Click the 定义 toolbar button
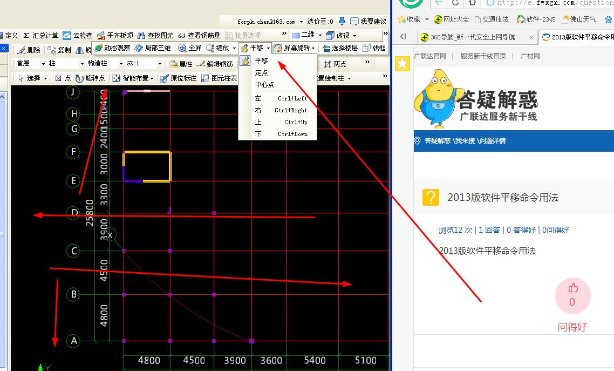 [x=9, y=35]
